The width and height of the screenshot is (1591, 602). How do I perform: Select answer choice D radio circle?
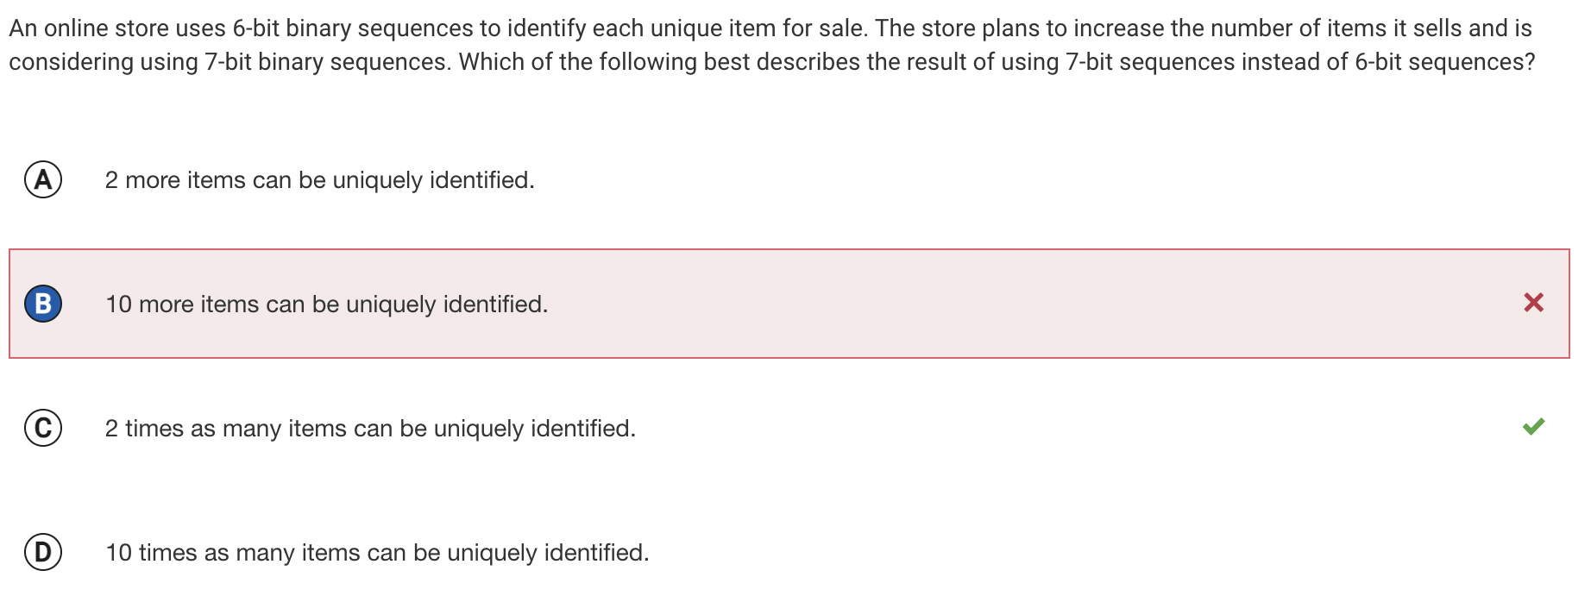coord(43,552)
